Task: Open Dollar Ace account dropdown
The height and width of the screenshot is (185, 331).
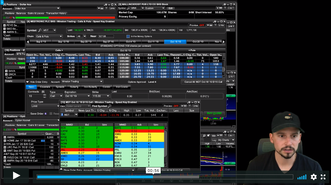Action: coord(37,8)
